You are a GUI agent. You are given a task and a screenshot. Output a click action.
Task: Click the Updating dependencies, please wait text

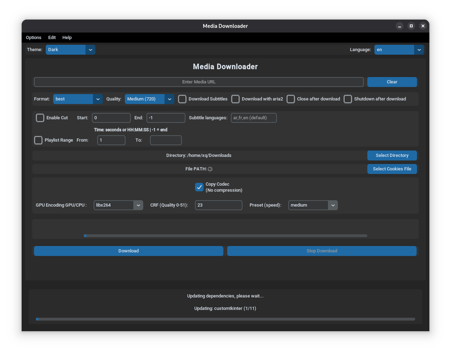(225, 296)
